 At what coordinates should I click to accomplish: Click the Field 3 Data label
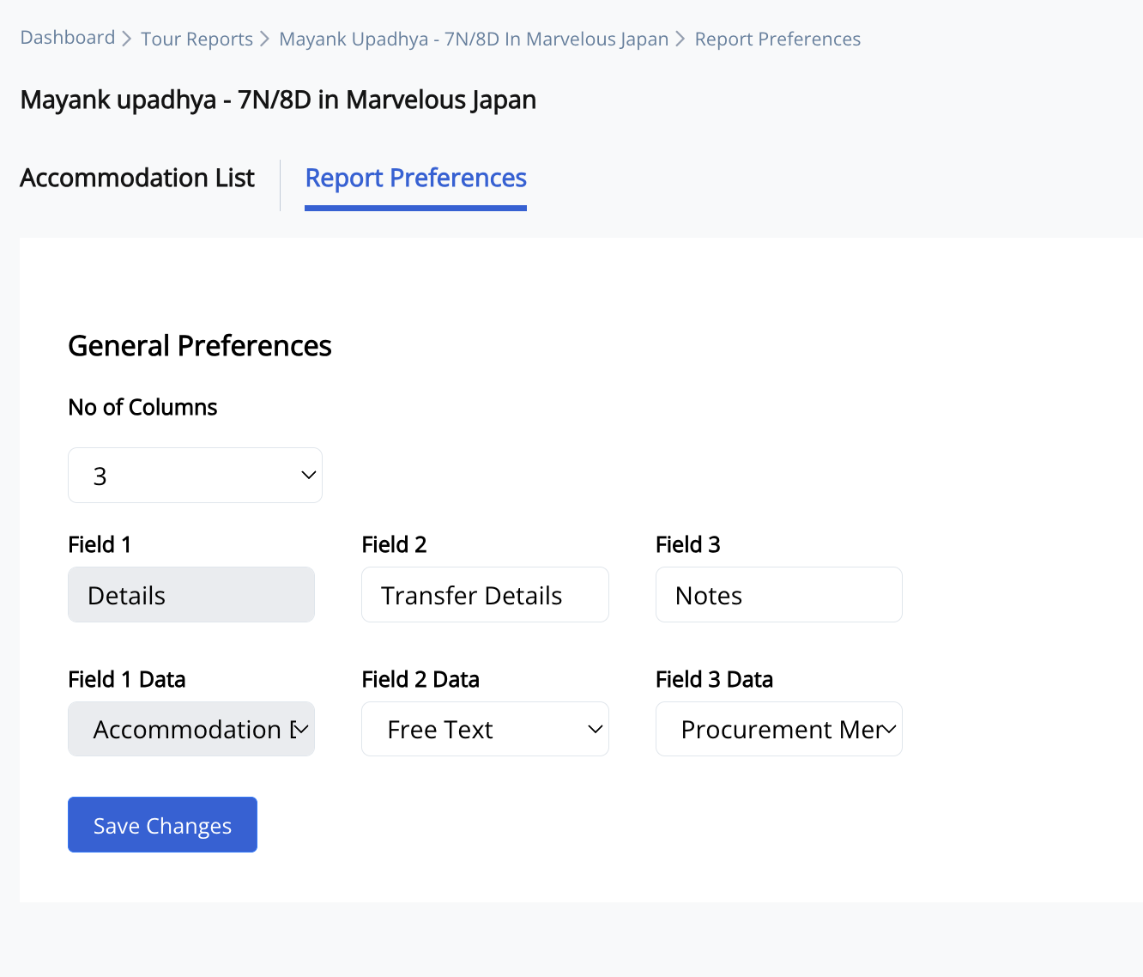click(x=714, y=679)
